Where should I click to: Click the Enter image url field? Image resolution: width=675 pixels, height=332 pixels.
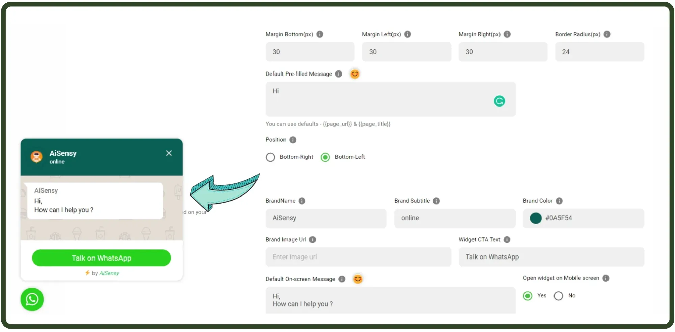click(x=358, y=257)
